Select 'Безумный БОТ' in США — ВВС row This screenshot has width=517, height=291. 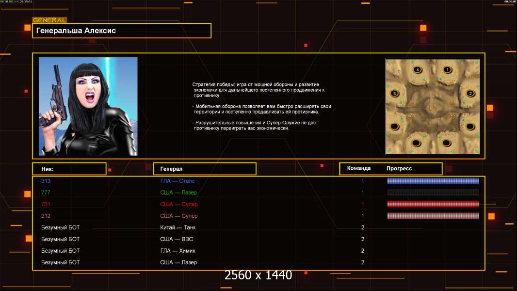[60, 239]
